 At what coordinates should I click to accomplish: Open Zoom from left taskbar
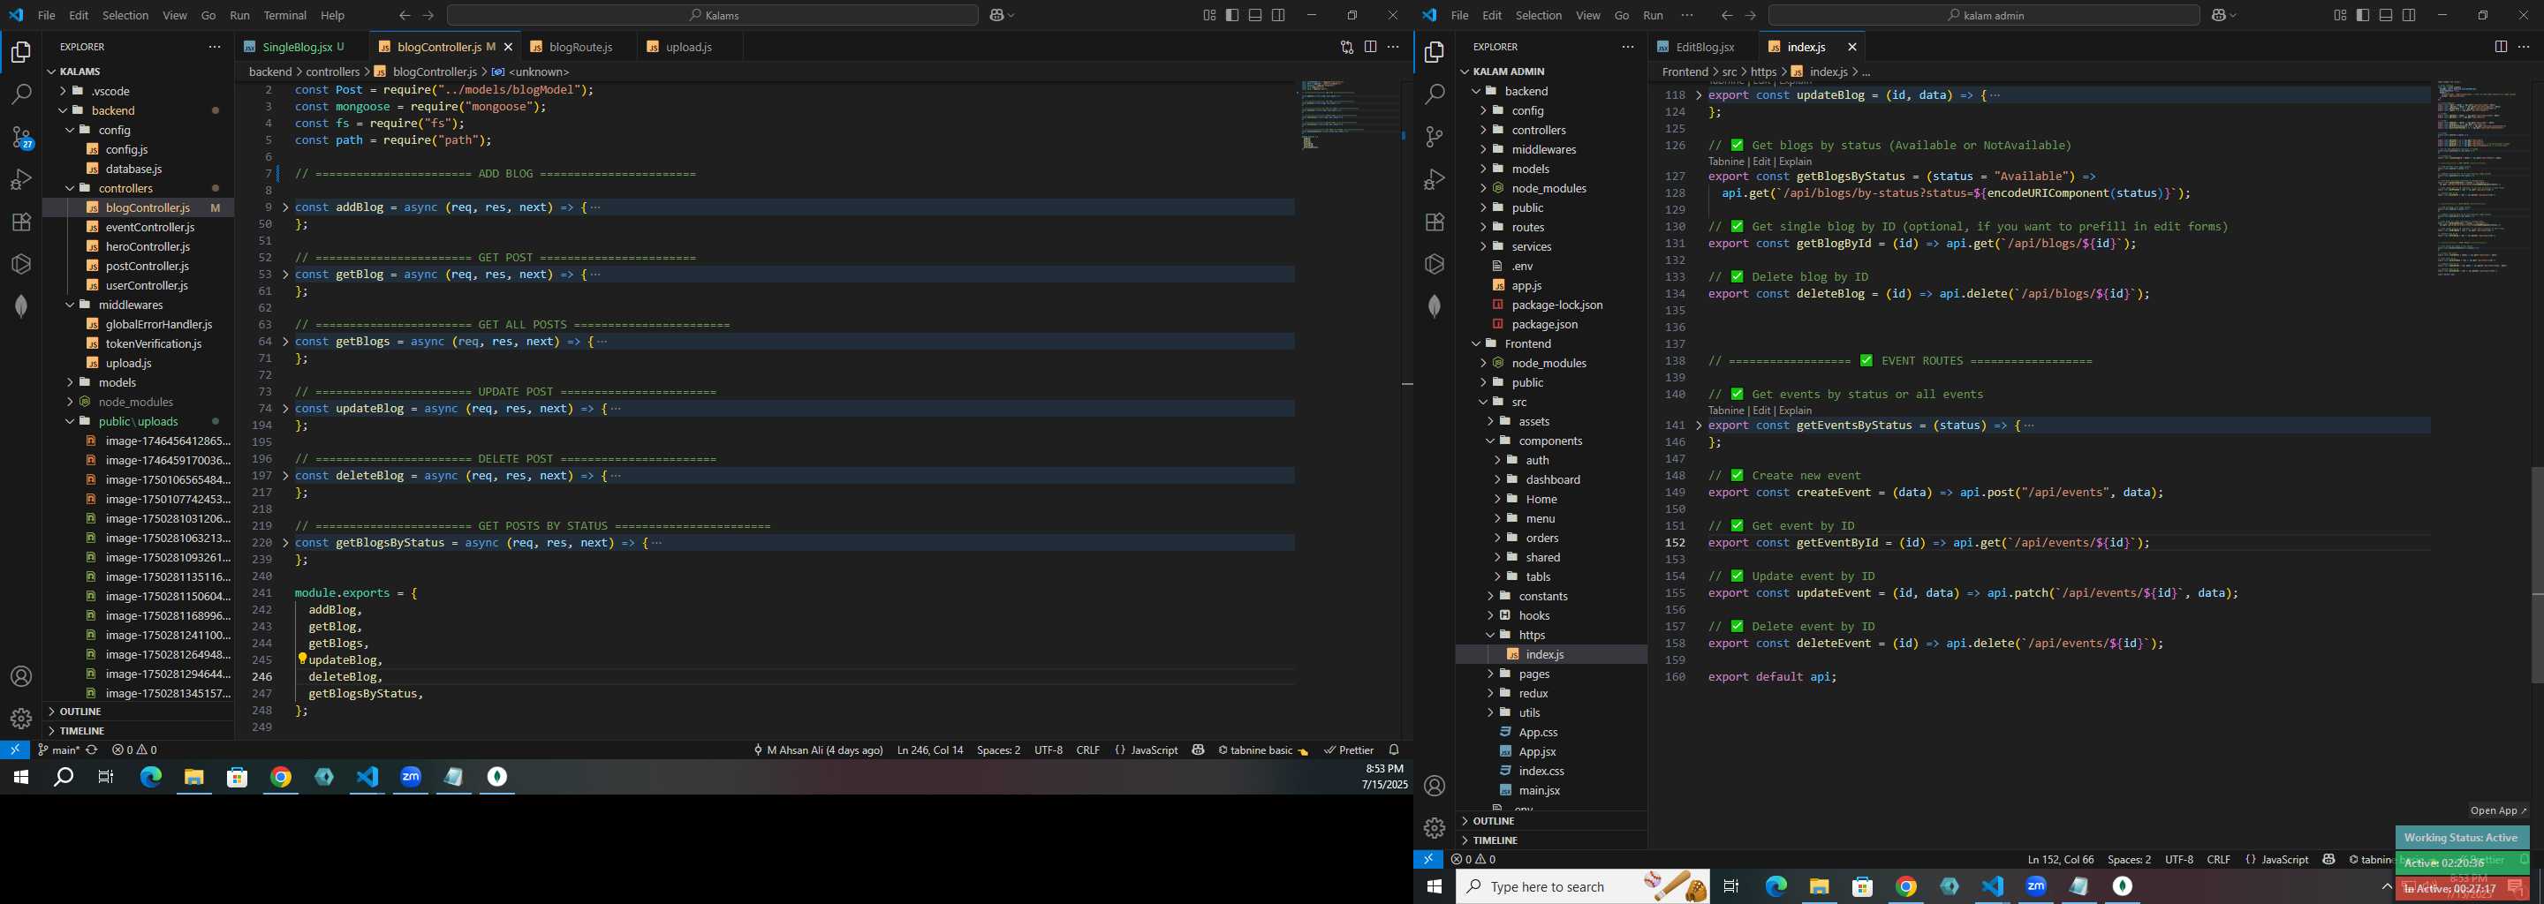(411, 777)
